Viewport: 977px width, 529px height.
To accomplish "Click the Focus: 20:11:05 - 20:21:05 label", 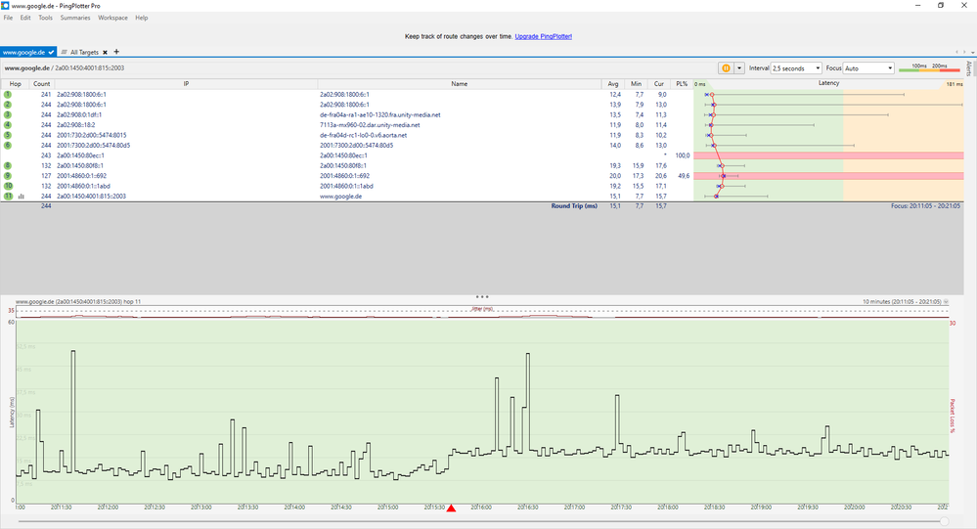I will (x=925, y=205).
